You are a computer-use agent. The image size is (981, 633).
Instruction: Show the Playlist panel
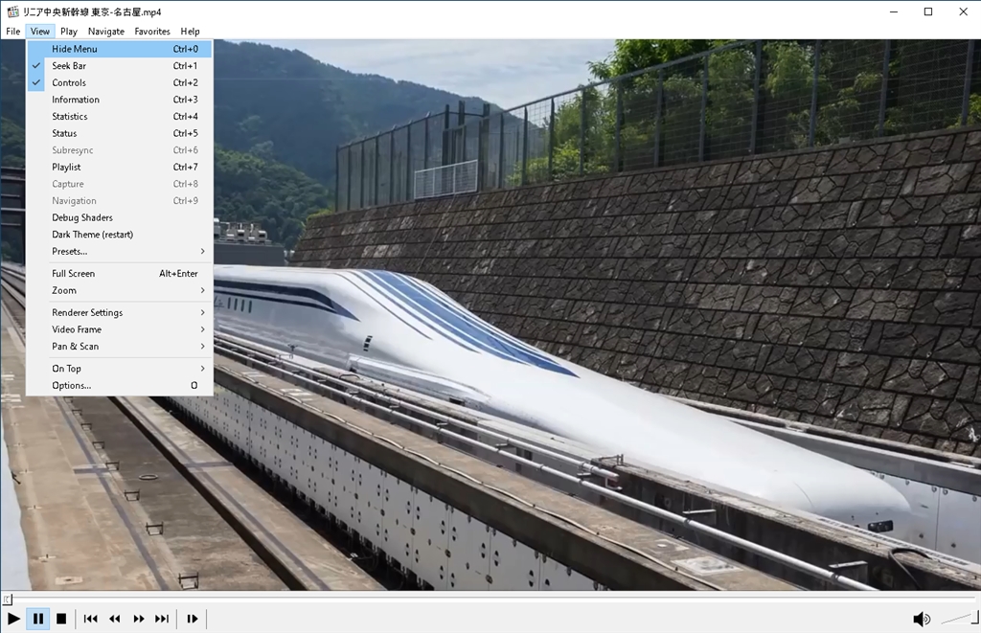point(120,167)
